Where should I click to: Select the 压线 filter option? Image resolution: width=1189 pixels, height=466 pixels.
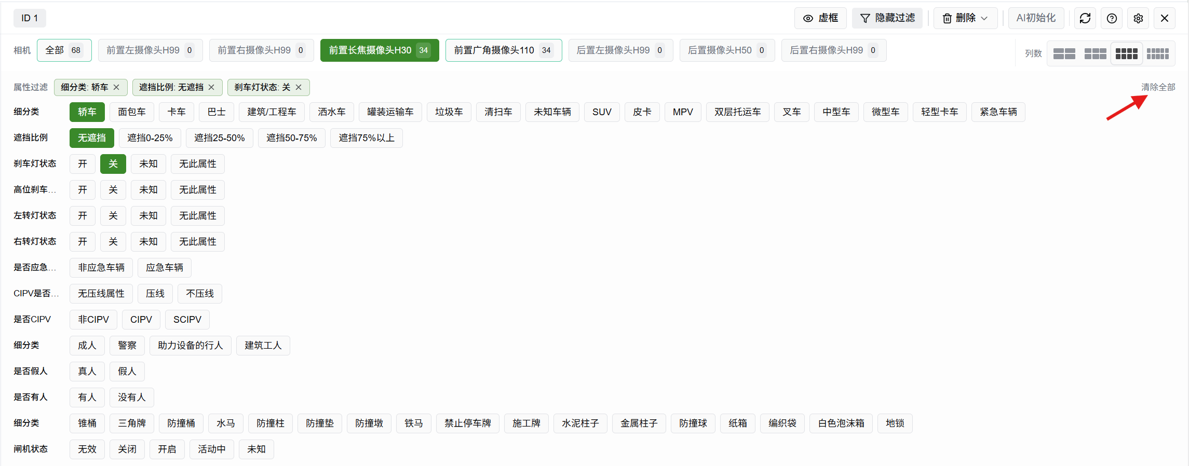pyautogui.click(x=155, y=294)
